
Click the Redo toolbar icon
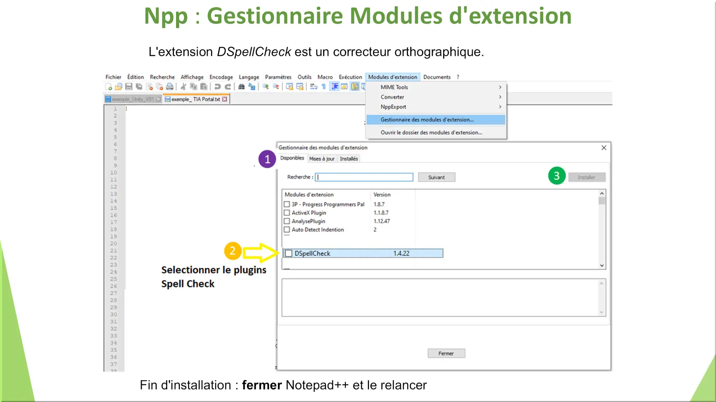[x=228, y=87]
